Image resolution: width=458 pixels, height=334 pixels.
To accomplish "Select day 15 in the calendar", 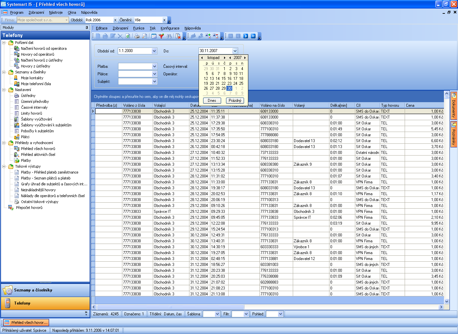I will click(223, 79).
